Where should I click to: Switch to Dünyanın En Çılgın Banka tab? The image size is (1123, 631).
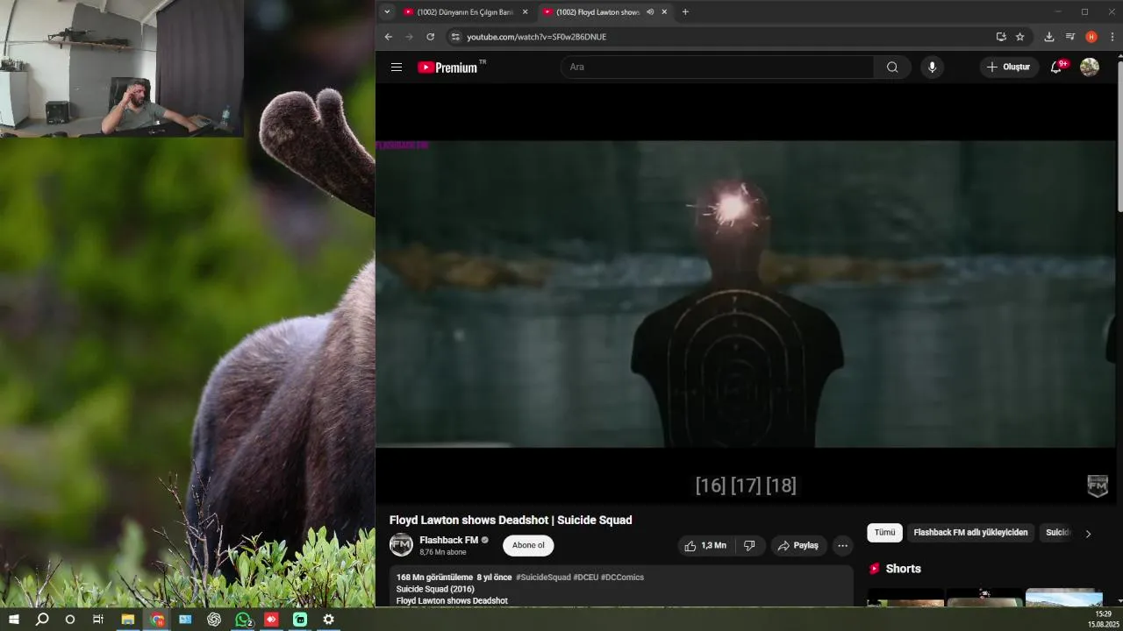[x=465, y=12]
